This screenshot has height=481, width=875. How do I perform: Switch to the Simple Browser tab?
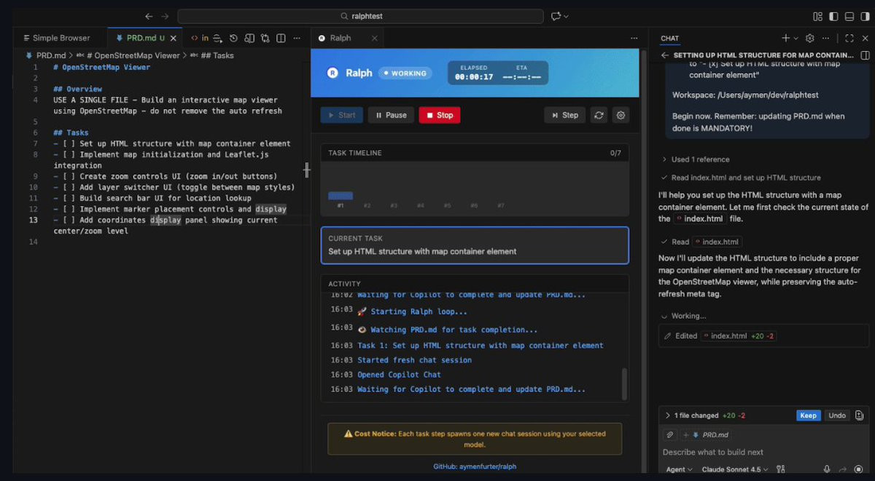point(61,38)
